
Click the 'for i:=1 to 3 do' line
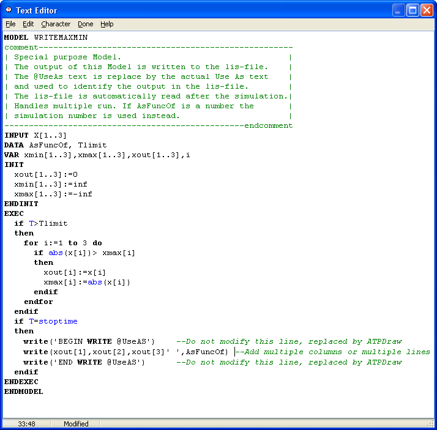63,243
